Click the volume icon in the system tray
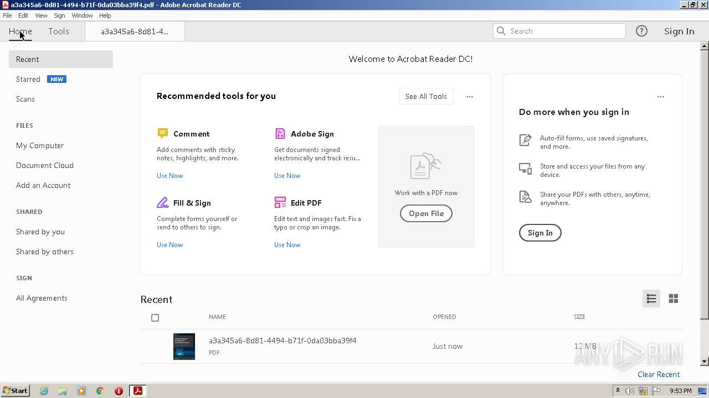709x398 pixels. point(630,391)
